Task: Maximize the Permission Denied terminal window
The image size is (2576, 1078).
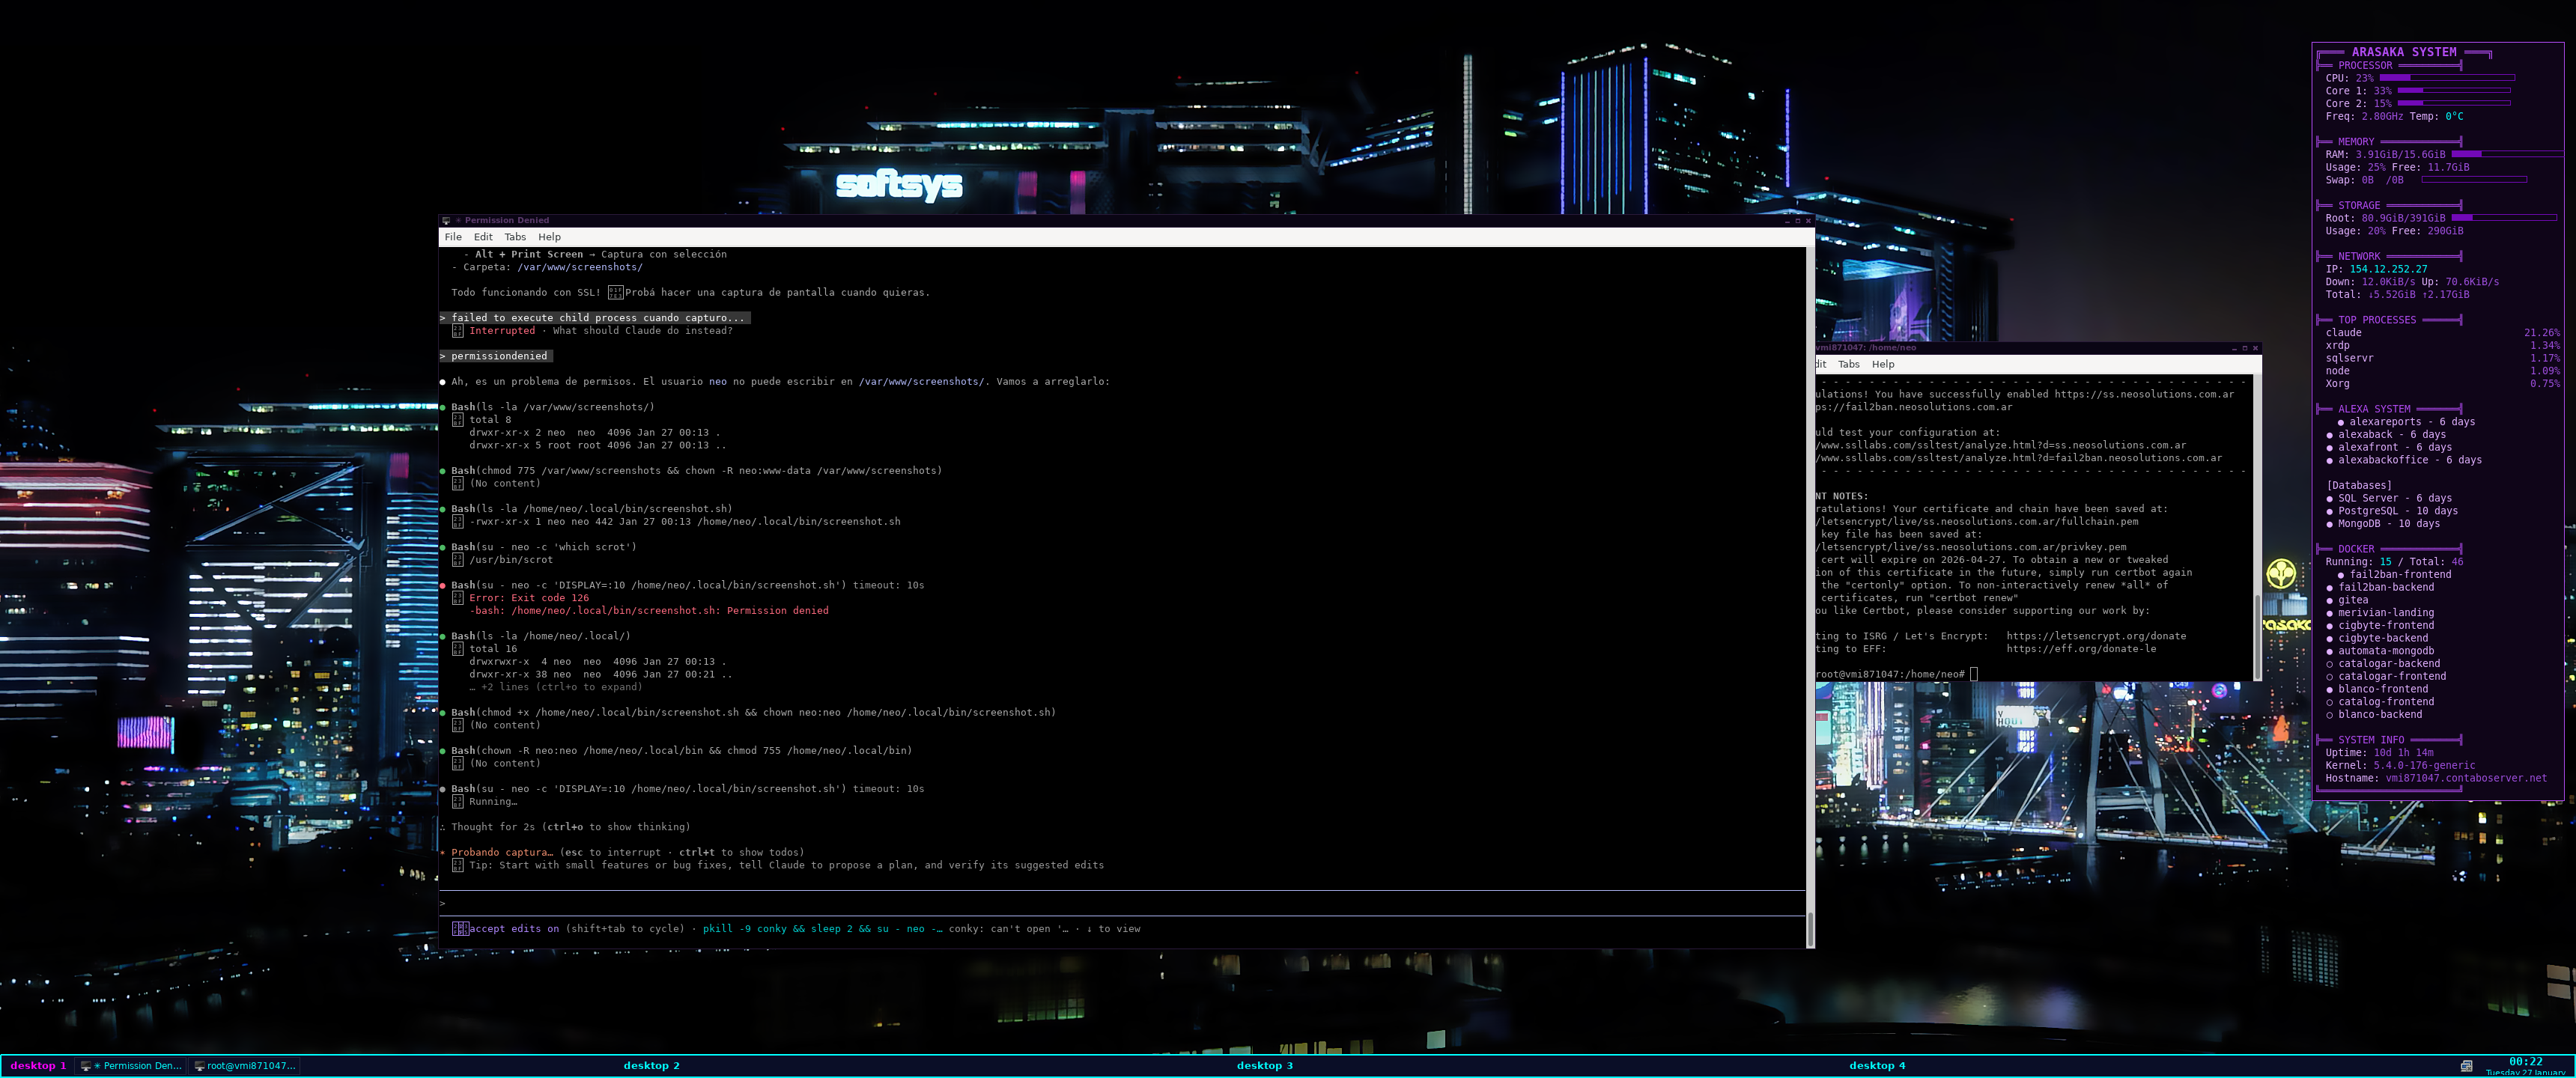Action: tap(1797, 221)
